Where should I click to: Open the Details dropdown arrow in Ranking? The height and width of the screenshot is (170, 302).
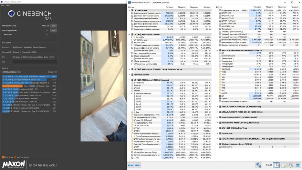pos(56,72)
